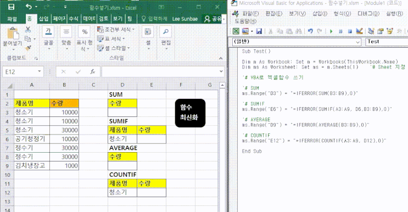Click the insert function fx icon

point(92,71)
